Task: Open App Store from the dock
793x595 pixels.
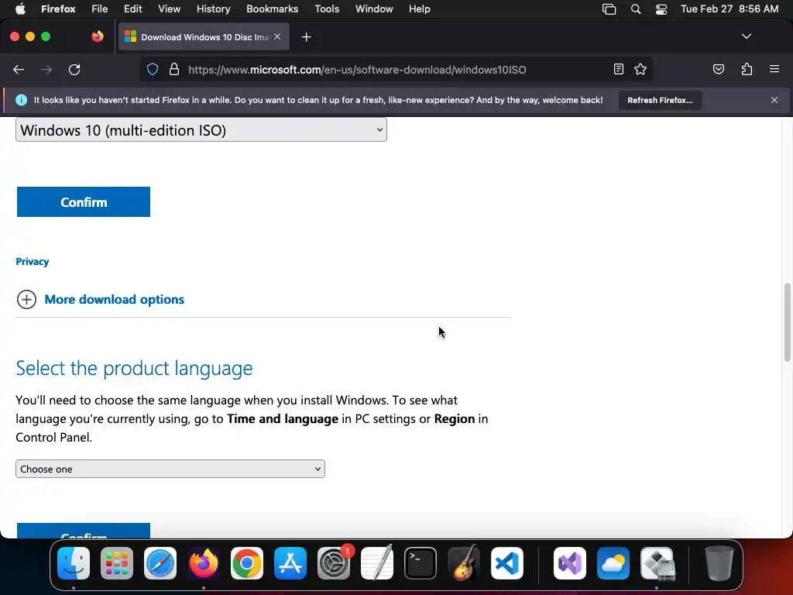Action: pos(290,563)
